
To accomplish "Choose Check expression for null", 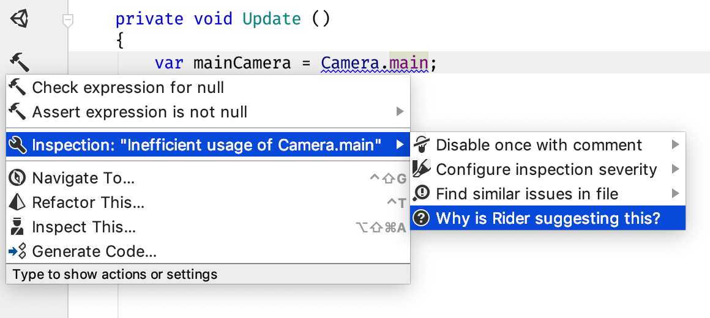I will click(128, 87).
